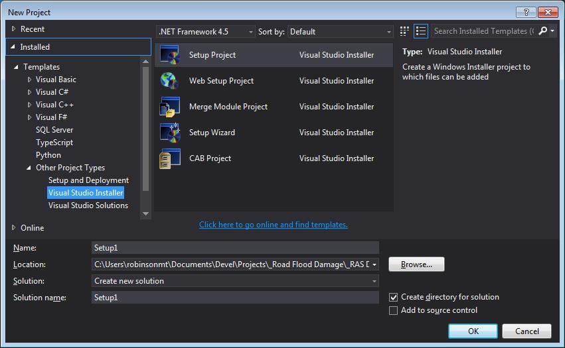Open the Solution 'Create new solution' dropdown
This screenshot has width=565, height=348.
pos(235,281)
